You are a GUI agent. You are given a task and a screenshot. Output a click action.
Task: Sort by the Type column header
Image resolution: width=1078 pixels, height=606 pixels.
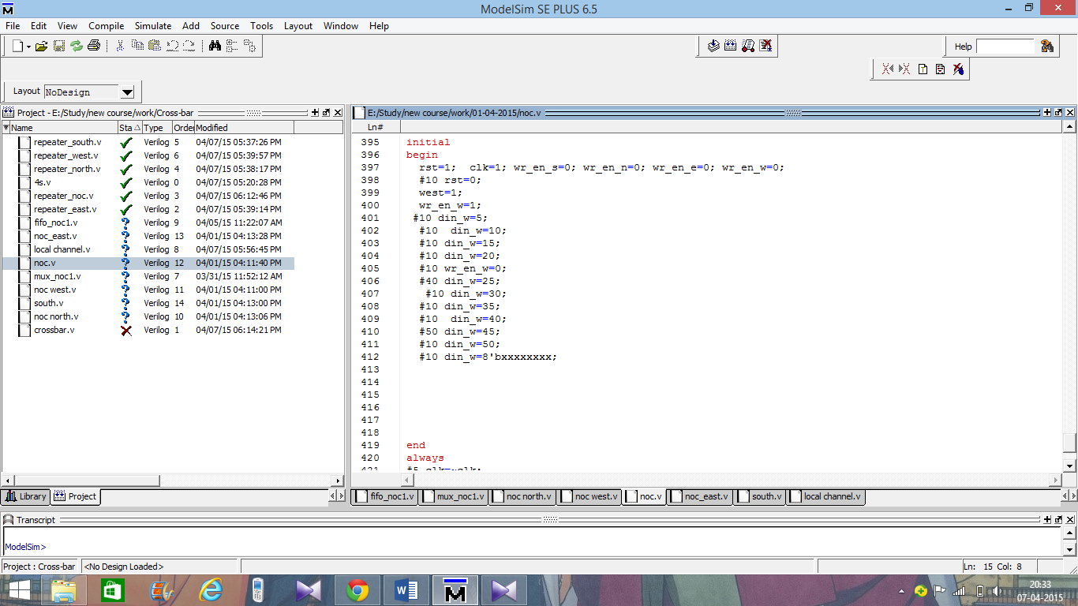click(x=157, y=127)
